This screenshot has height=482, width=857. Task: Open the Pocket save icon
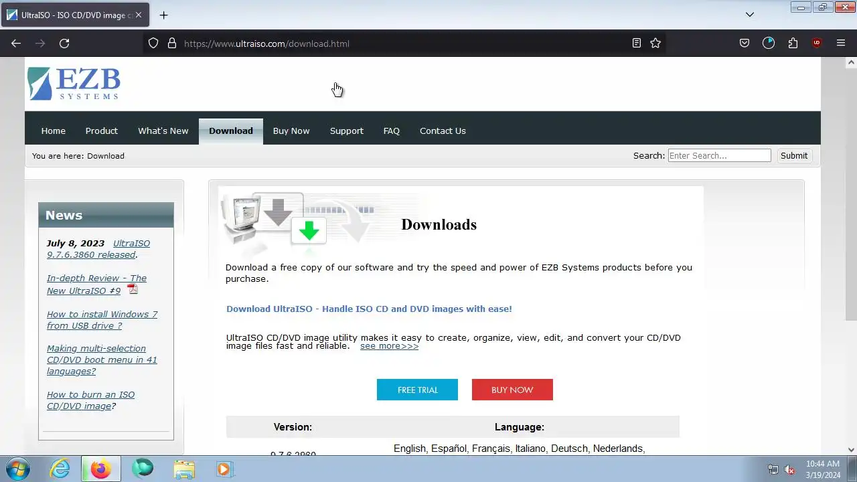pos(745,44)
